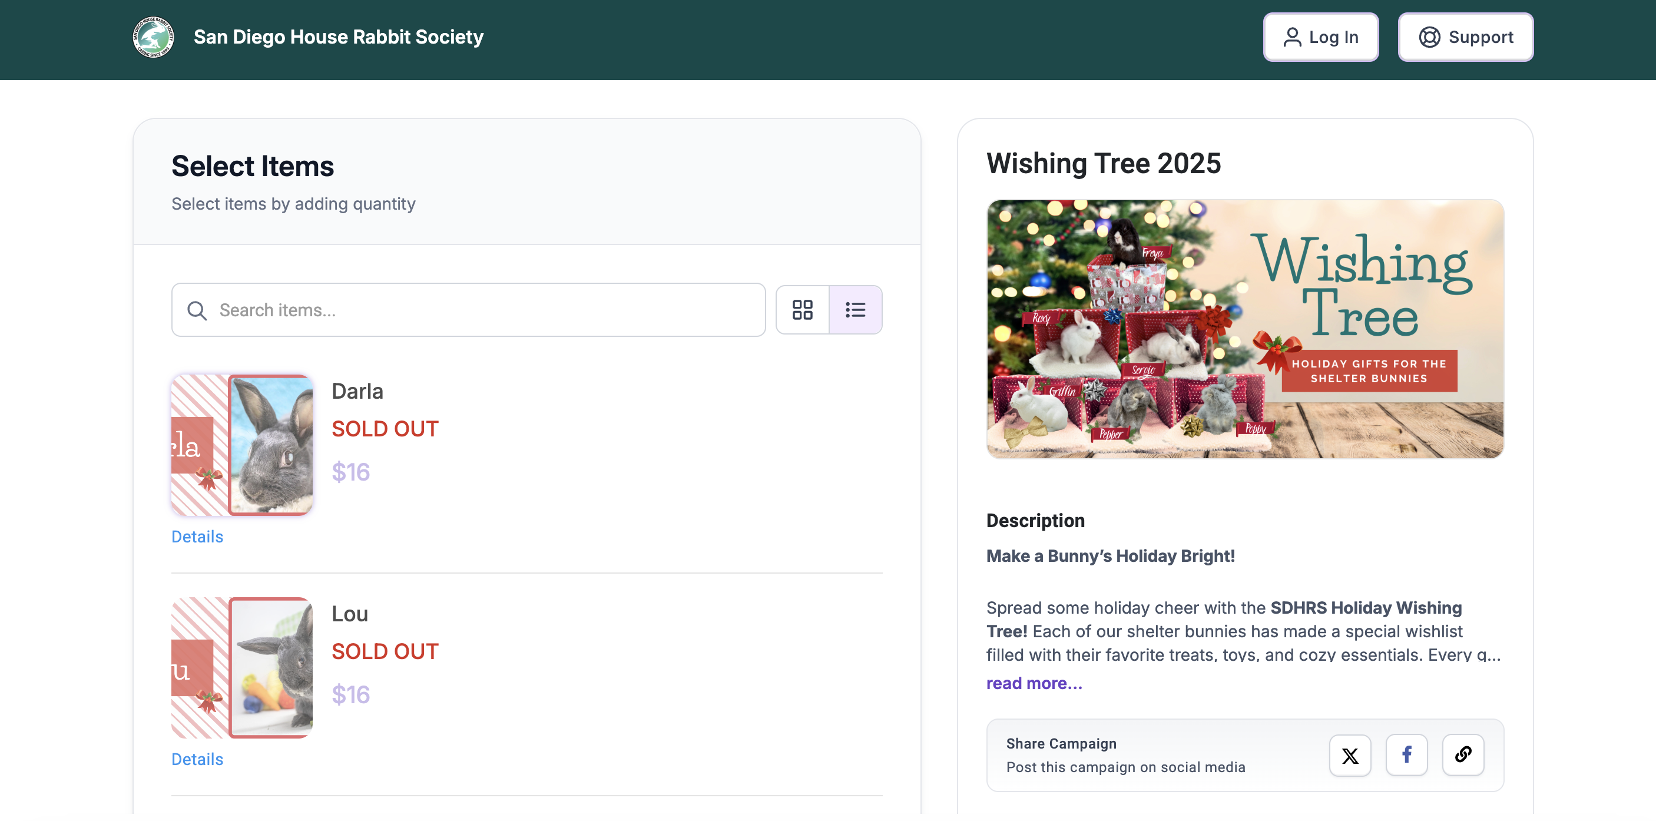Expand the description with read more

coord(1034,683)
